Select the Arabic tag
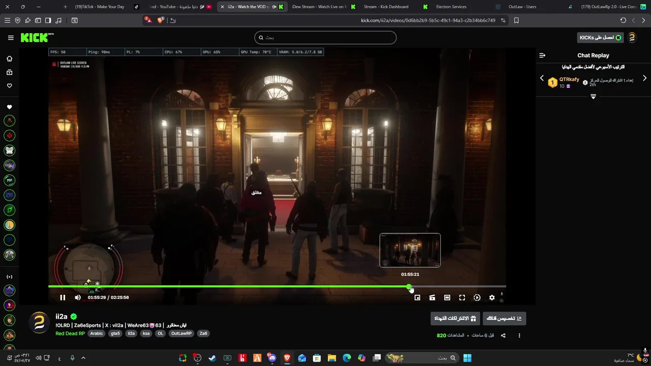651x366 pixels. pos(97,333)
